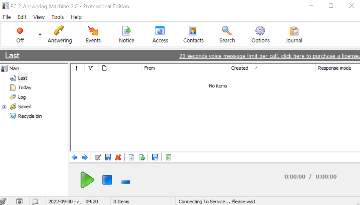
Task: Open the Tools menu
Action: tap(58, 17)
